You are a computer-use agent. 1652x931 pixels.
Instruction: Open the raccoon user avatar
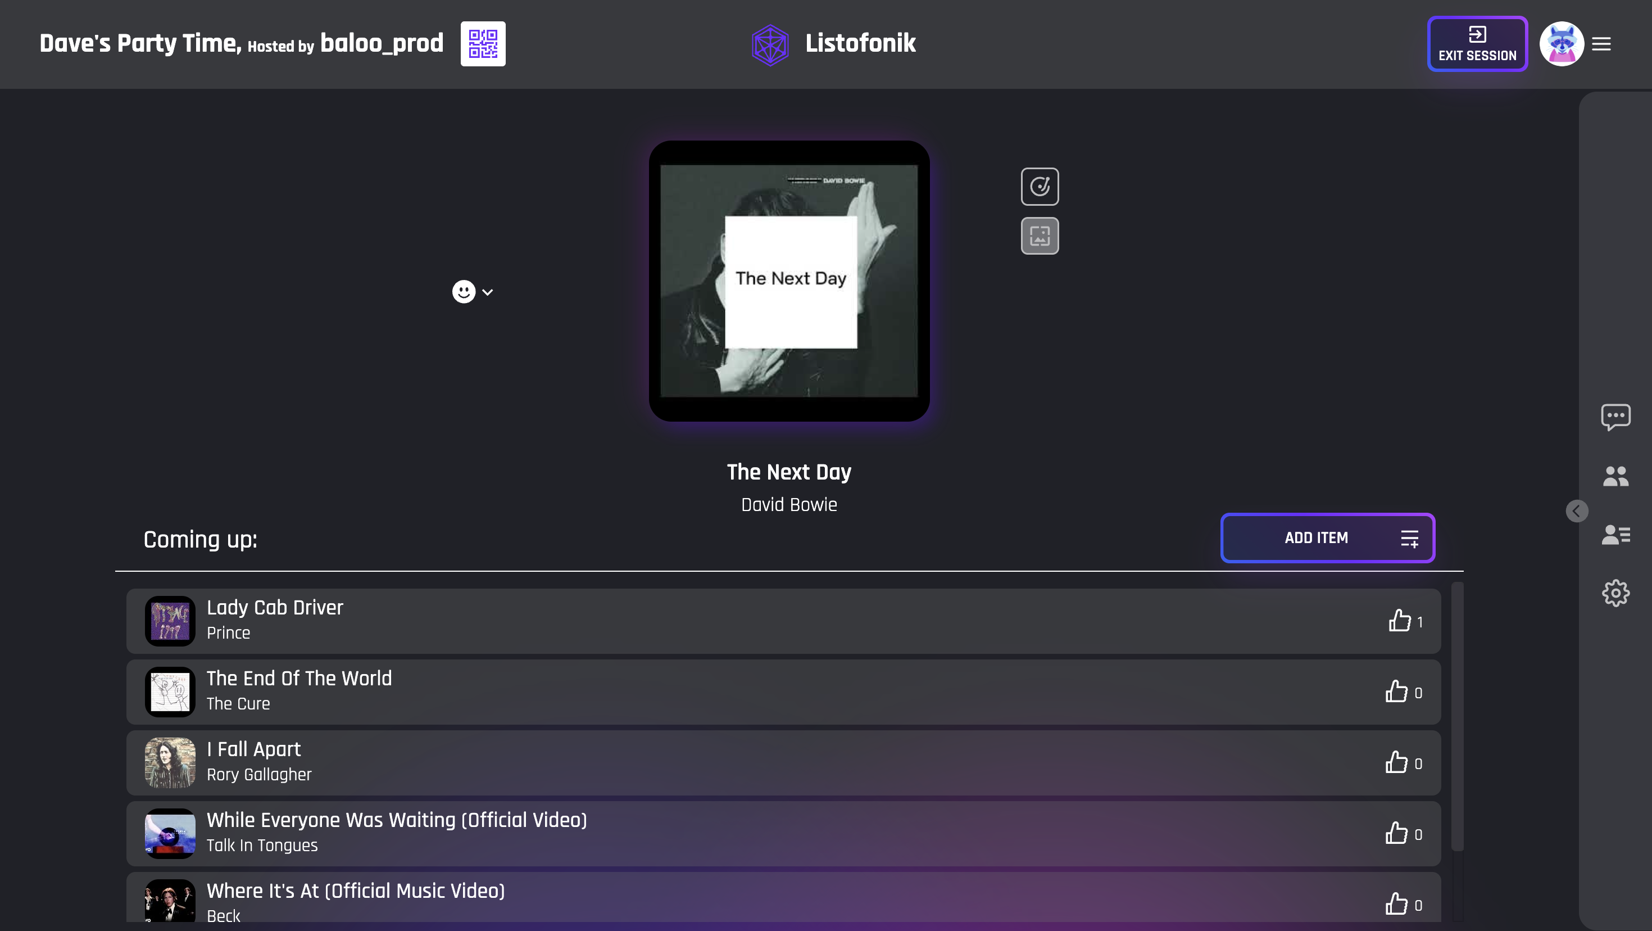point(1562,44)
